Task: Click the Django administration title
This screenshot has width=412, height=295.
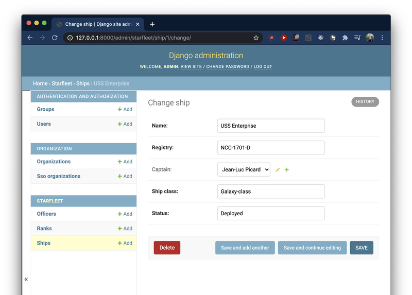Action: (x=206, y=56)
